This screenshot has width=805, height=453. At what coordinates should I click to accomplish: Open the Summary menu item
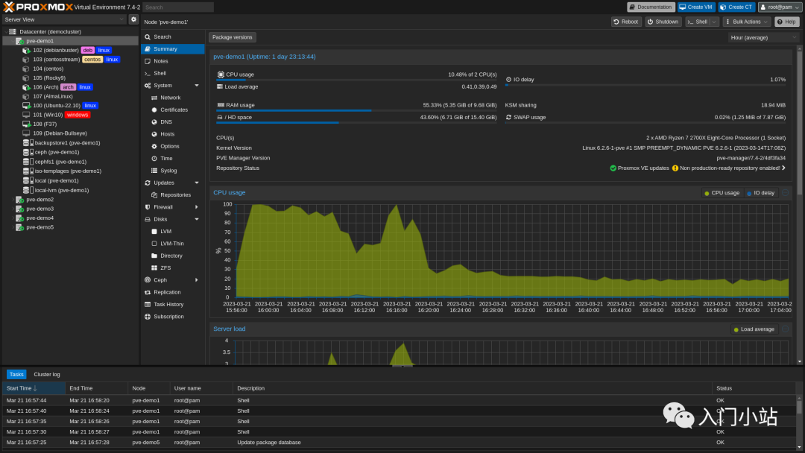coord(172,49)
